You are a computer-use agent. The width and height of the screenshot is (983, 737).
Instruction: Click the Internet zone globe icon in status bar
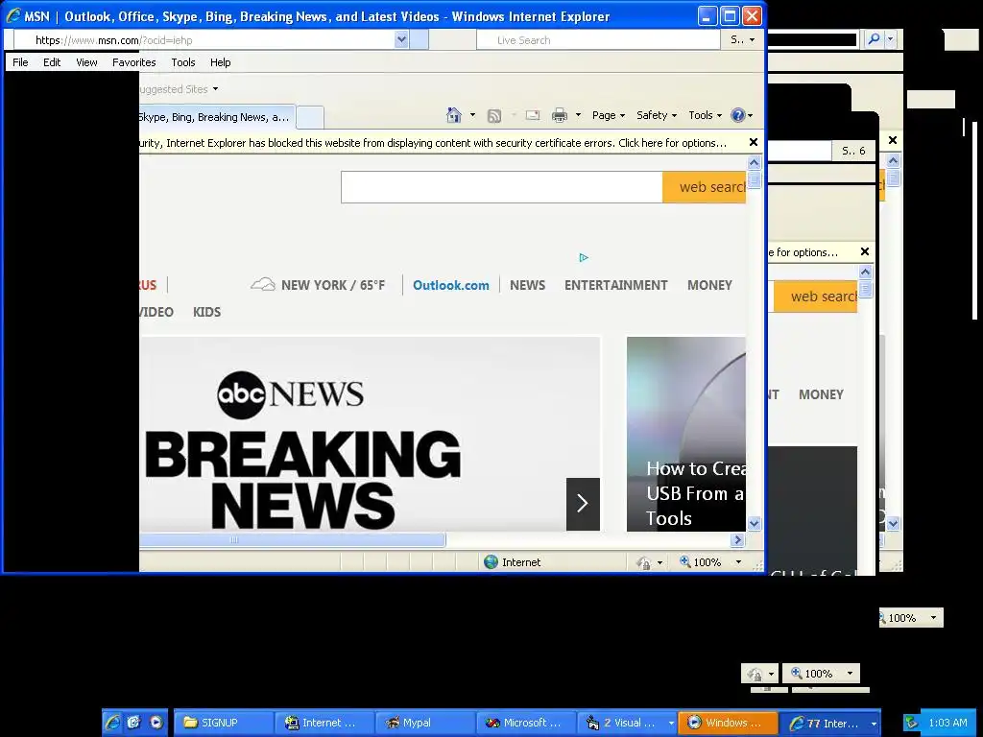click(x=491, y=562)
